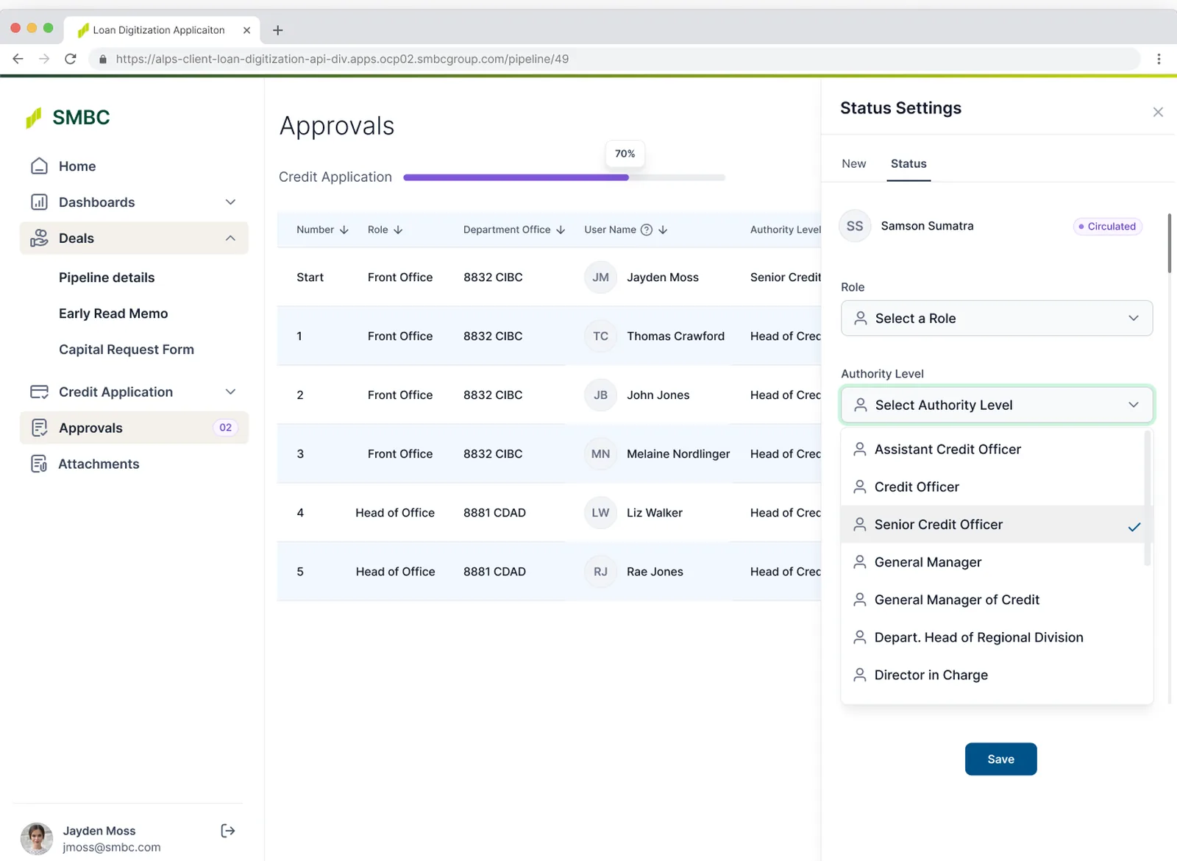1177x861 pixels.
Task: Choose Assistant Credit Officer option
Action: coord(993,450)
